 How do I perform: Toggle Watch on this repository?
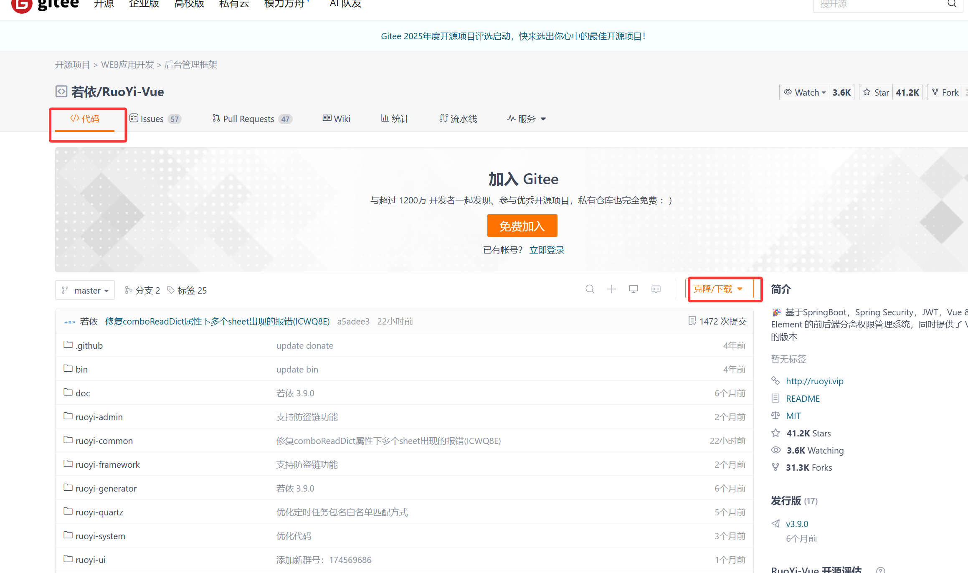point(804,92)
